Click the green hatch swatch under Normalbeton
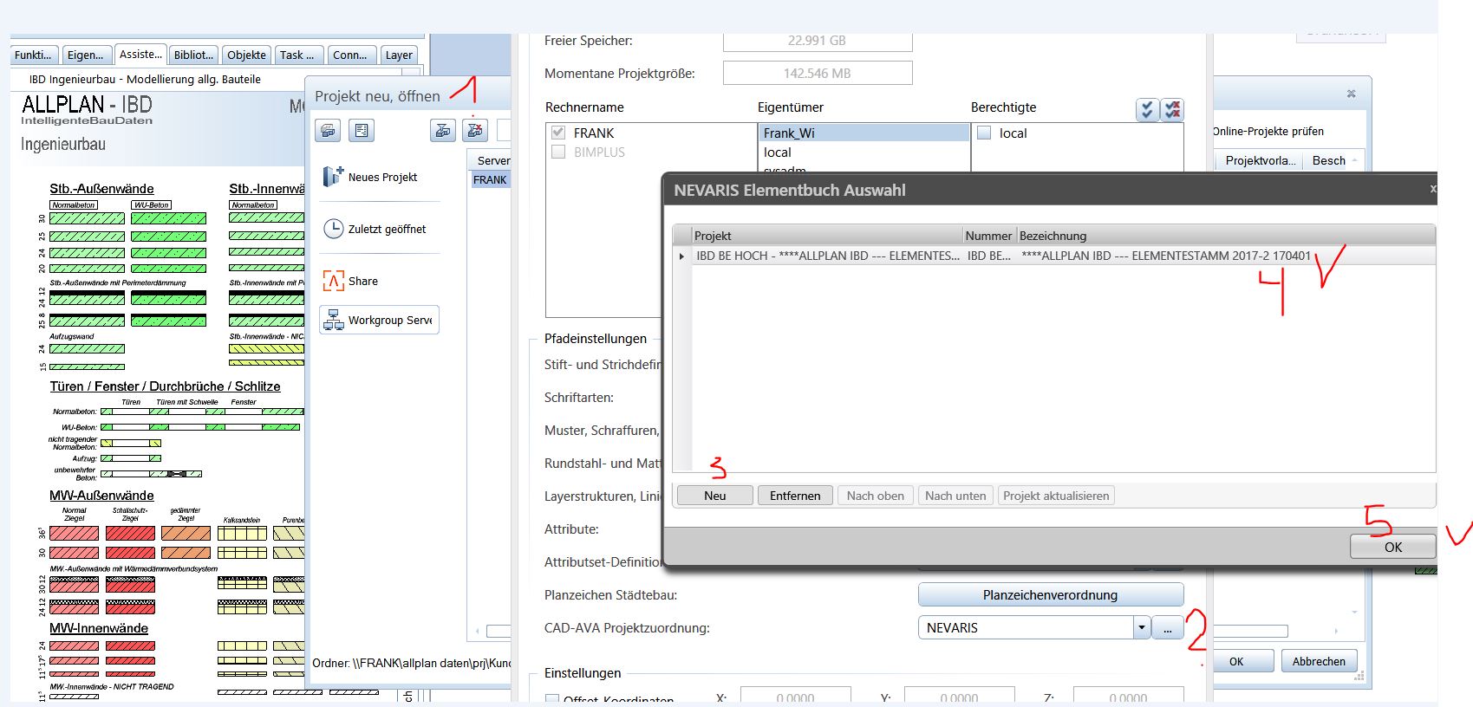The image size is (1473, 707). pyautogui.click(x=87, y=218)
